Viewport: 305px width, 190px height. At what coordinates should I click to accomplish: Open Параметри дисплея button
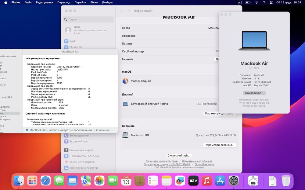(219, 113)
